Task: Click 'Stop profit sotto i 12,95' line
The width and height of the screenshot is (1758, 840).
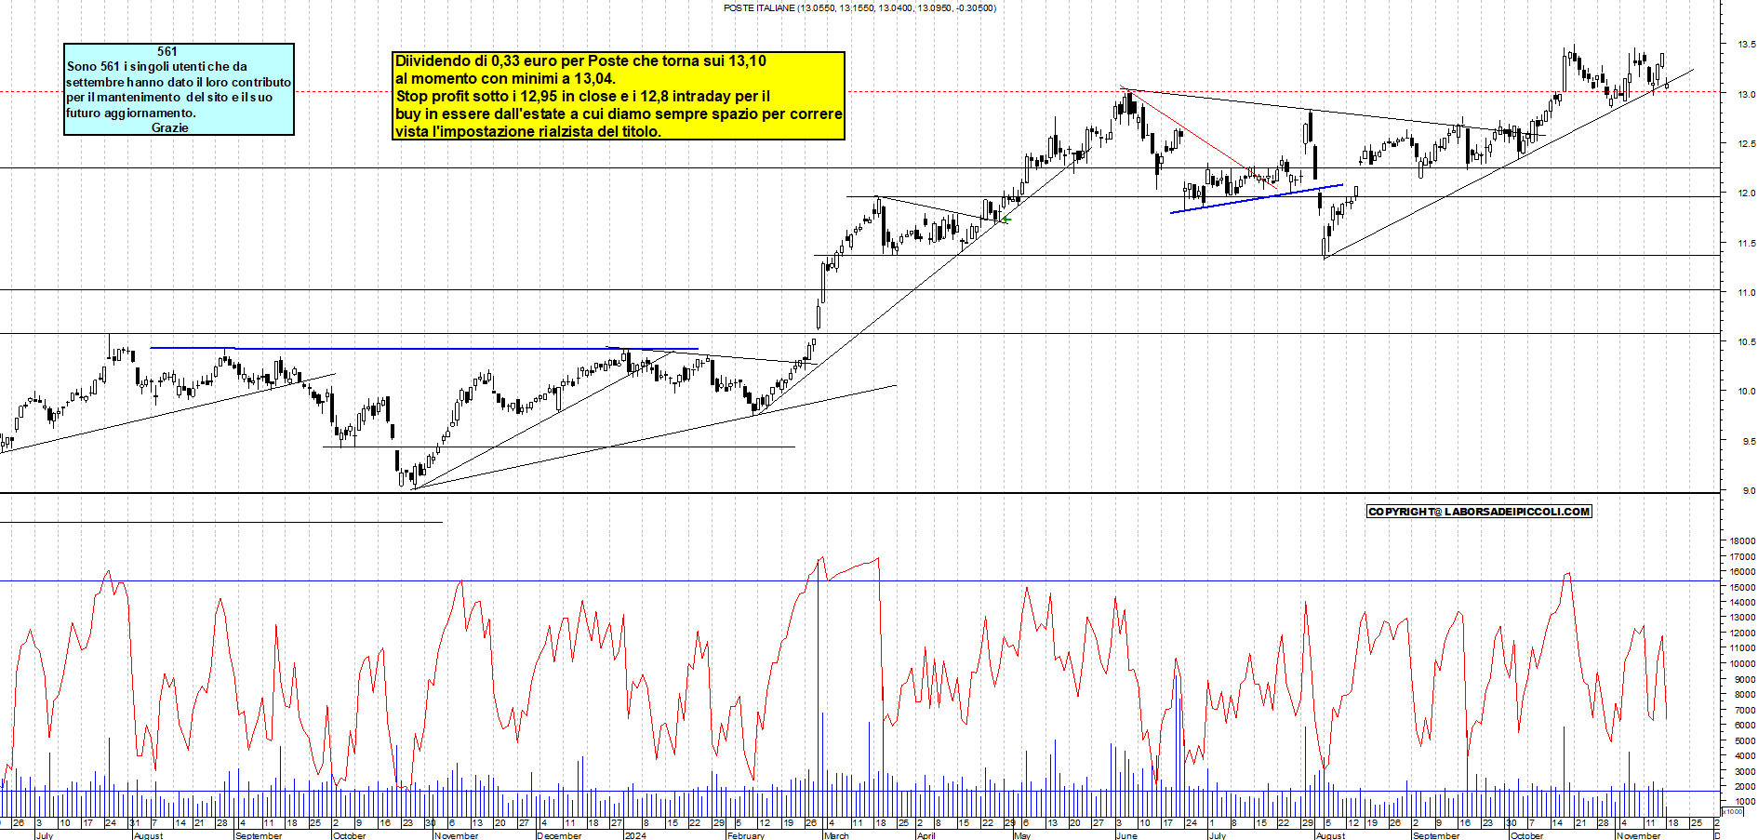Action: point(583,96)
